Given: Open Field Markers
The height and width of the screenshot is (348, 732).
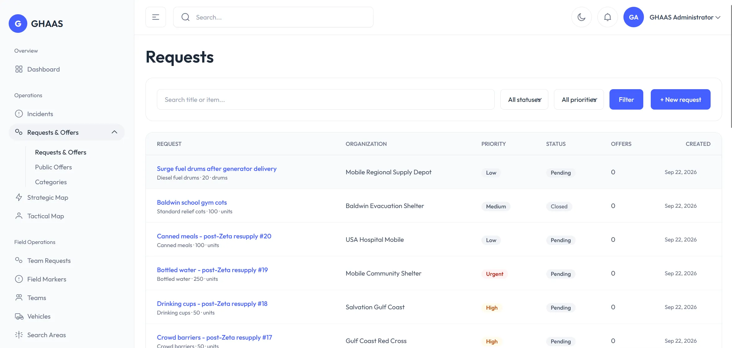Looking at the screenshot, I should pyautogui.click(x=47, y=279).
